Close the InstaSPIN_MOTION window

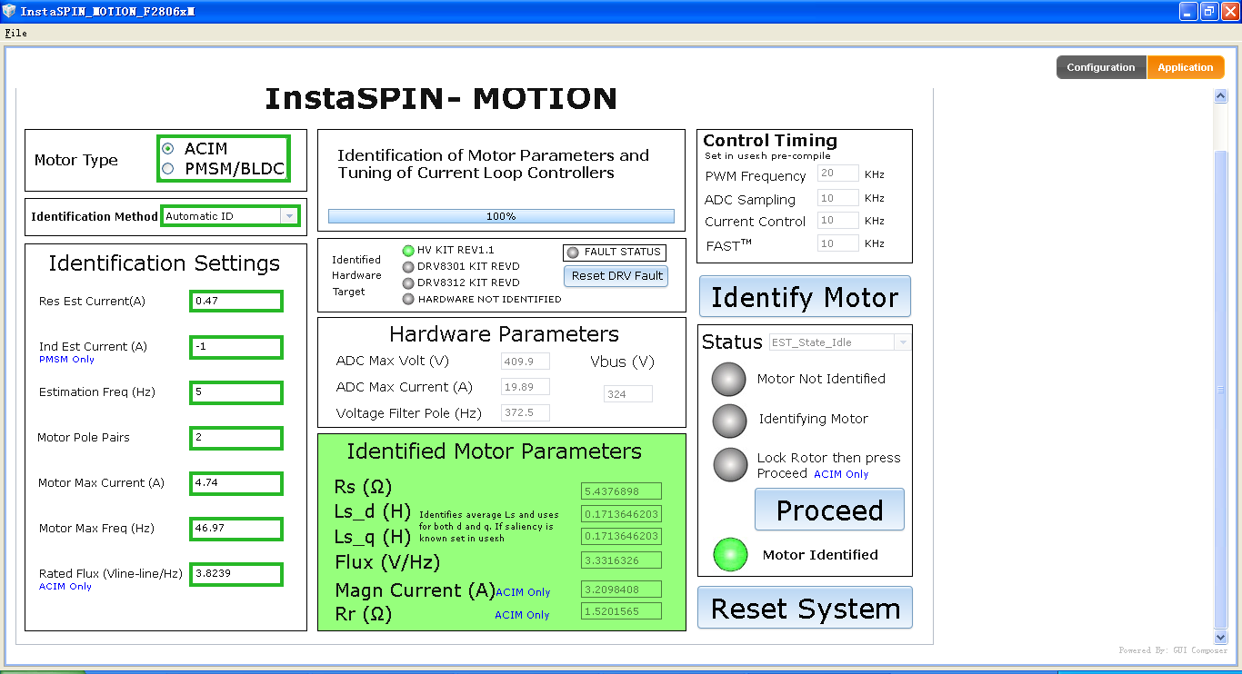[x=1229, y=12]
